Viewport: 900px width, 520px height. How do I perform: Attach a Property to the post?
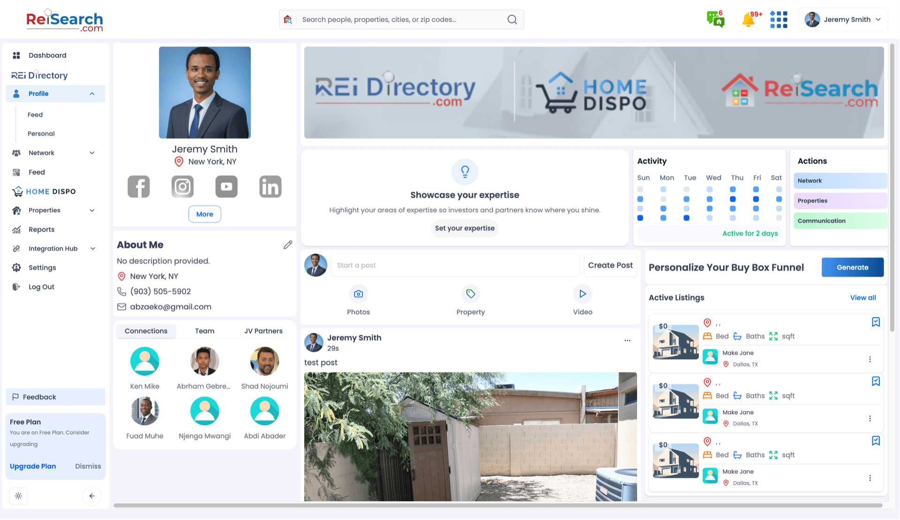click(471, 301)
